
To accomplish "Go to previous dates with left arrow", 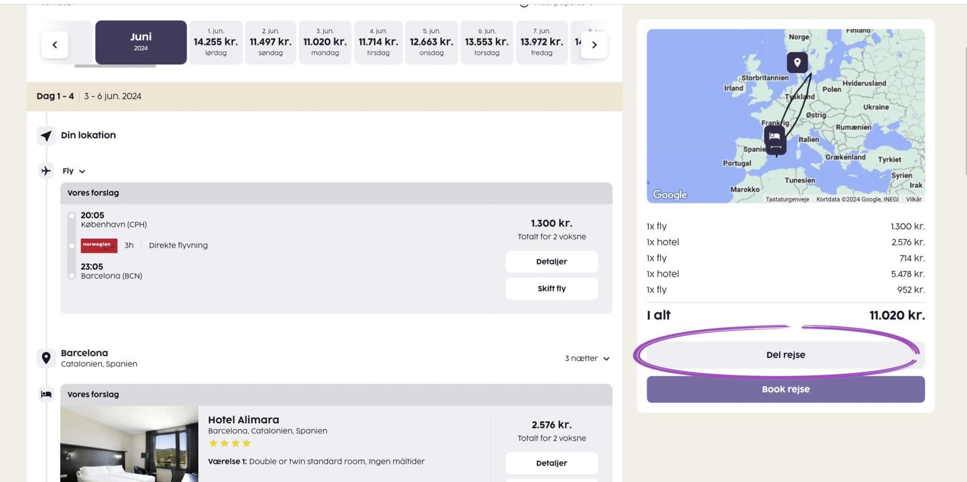I will (x=55, y=45).
